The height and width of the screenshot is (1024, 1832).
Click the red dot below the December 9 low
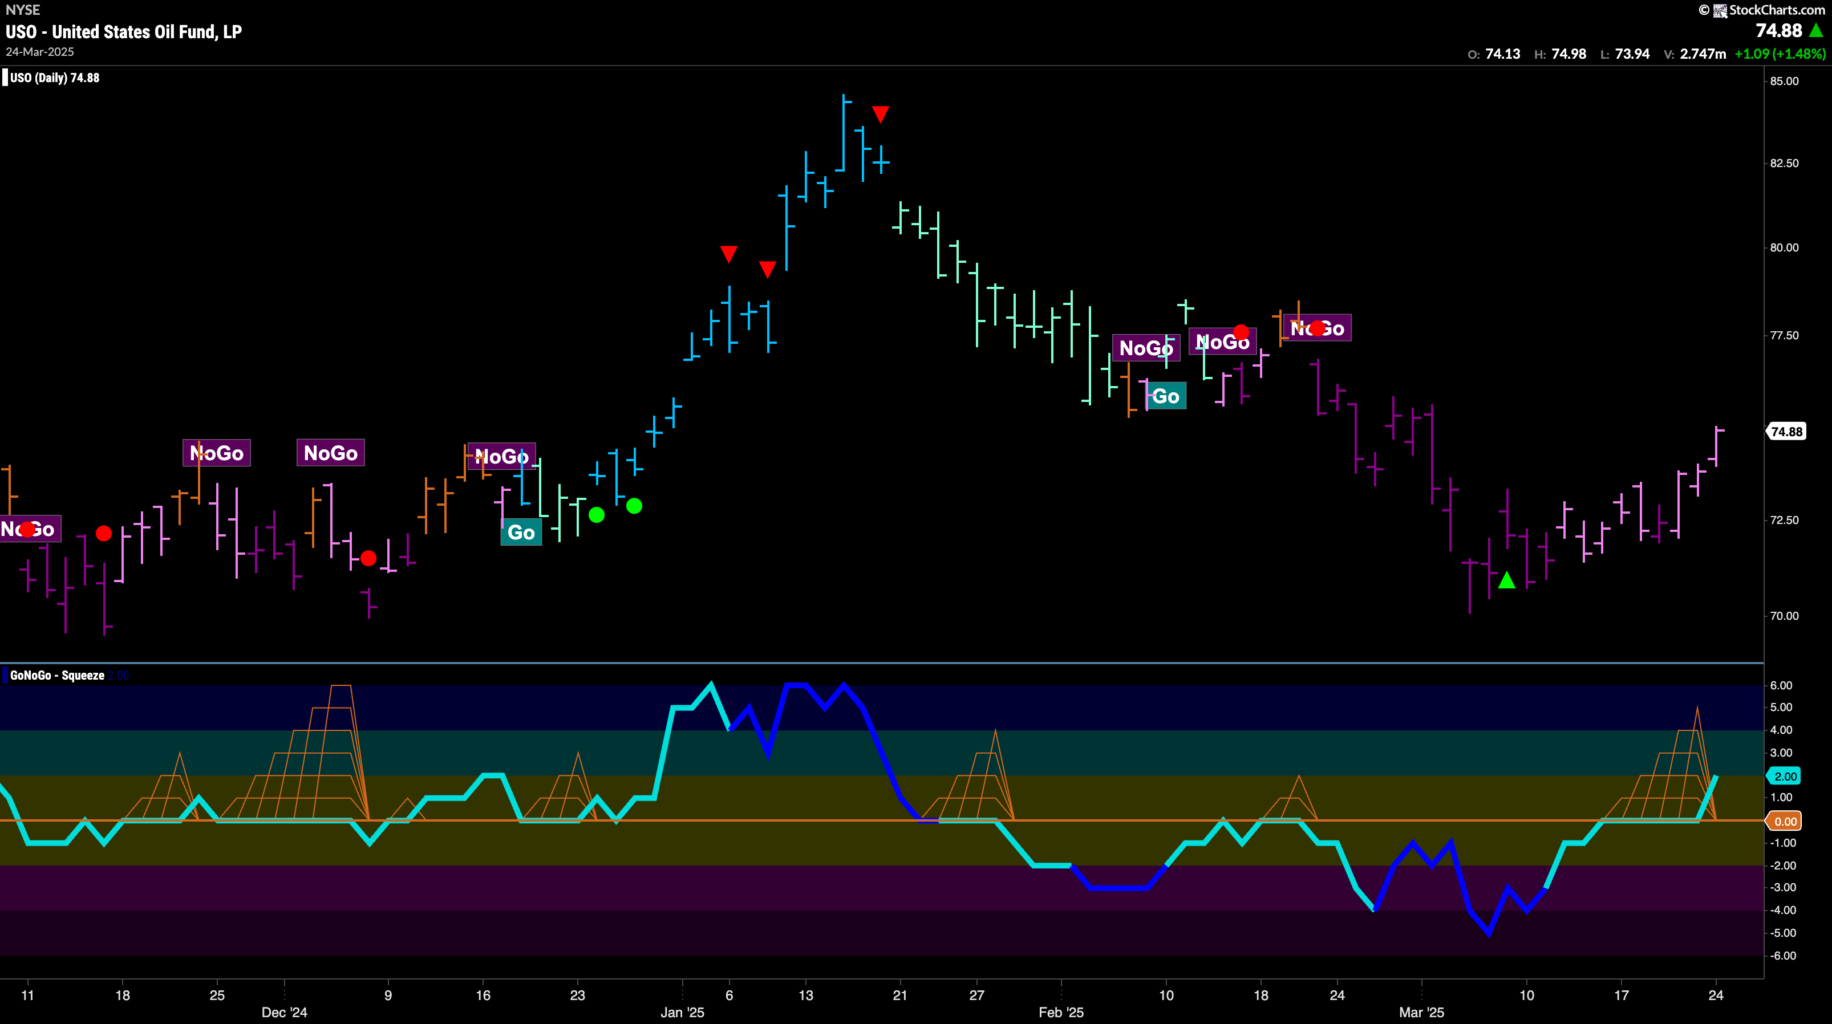368,558
